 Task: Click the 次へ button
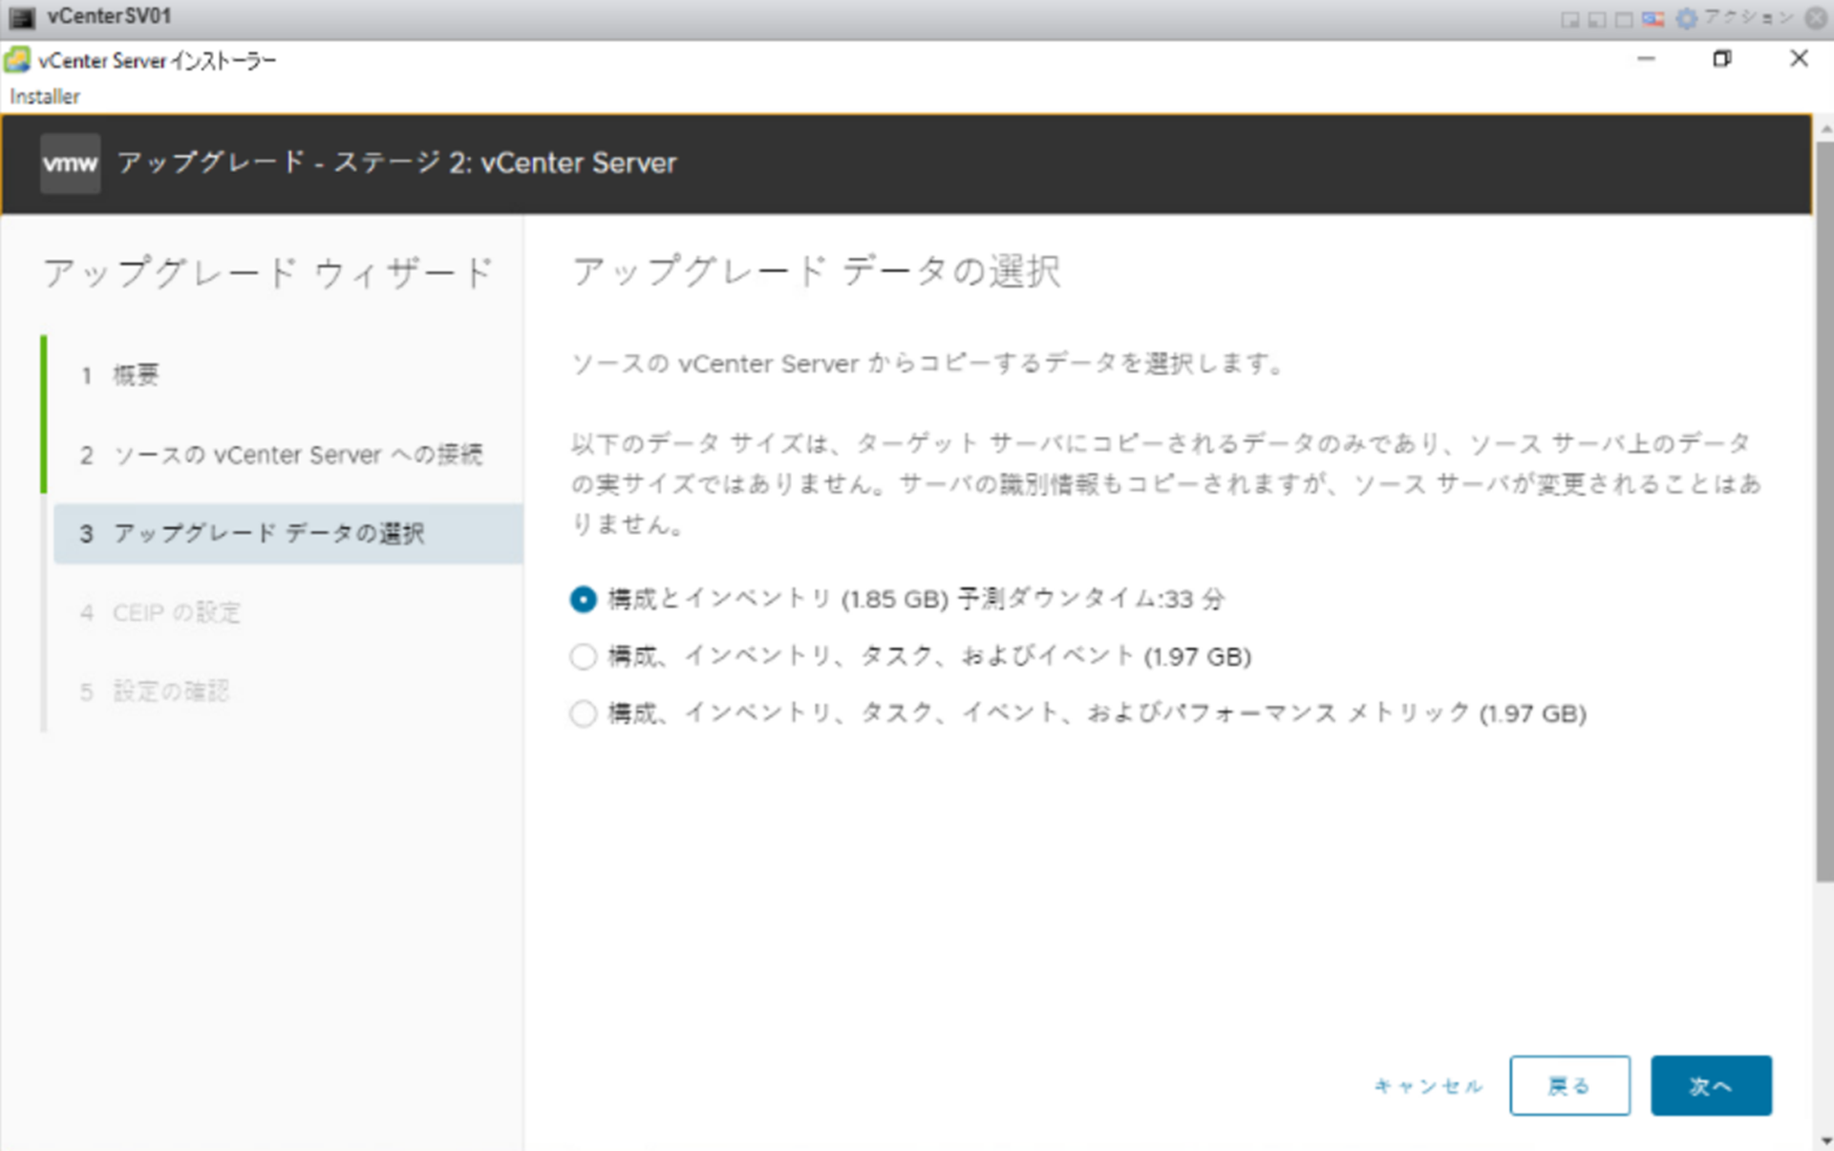1710,1086
